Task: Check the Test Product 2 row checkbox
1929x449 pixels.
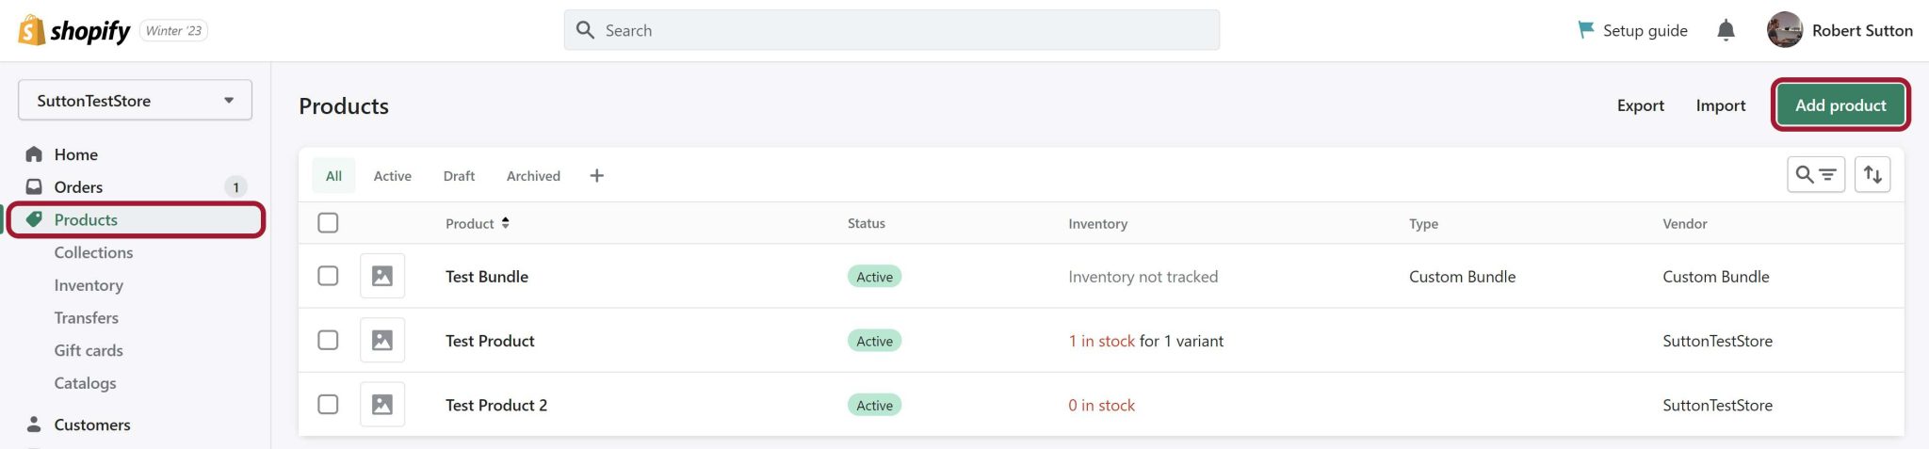Action: point(328,404)
